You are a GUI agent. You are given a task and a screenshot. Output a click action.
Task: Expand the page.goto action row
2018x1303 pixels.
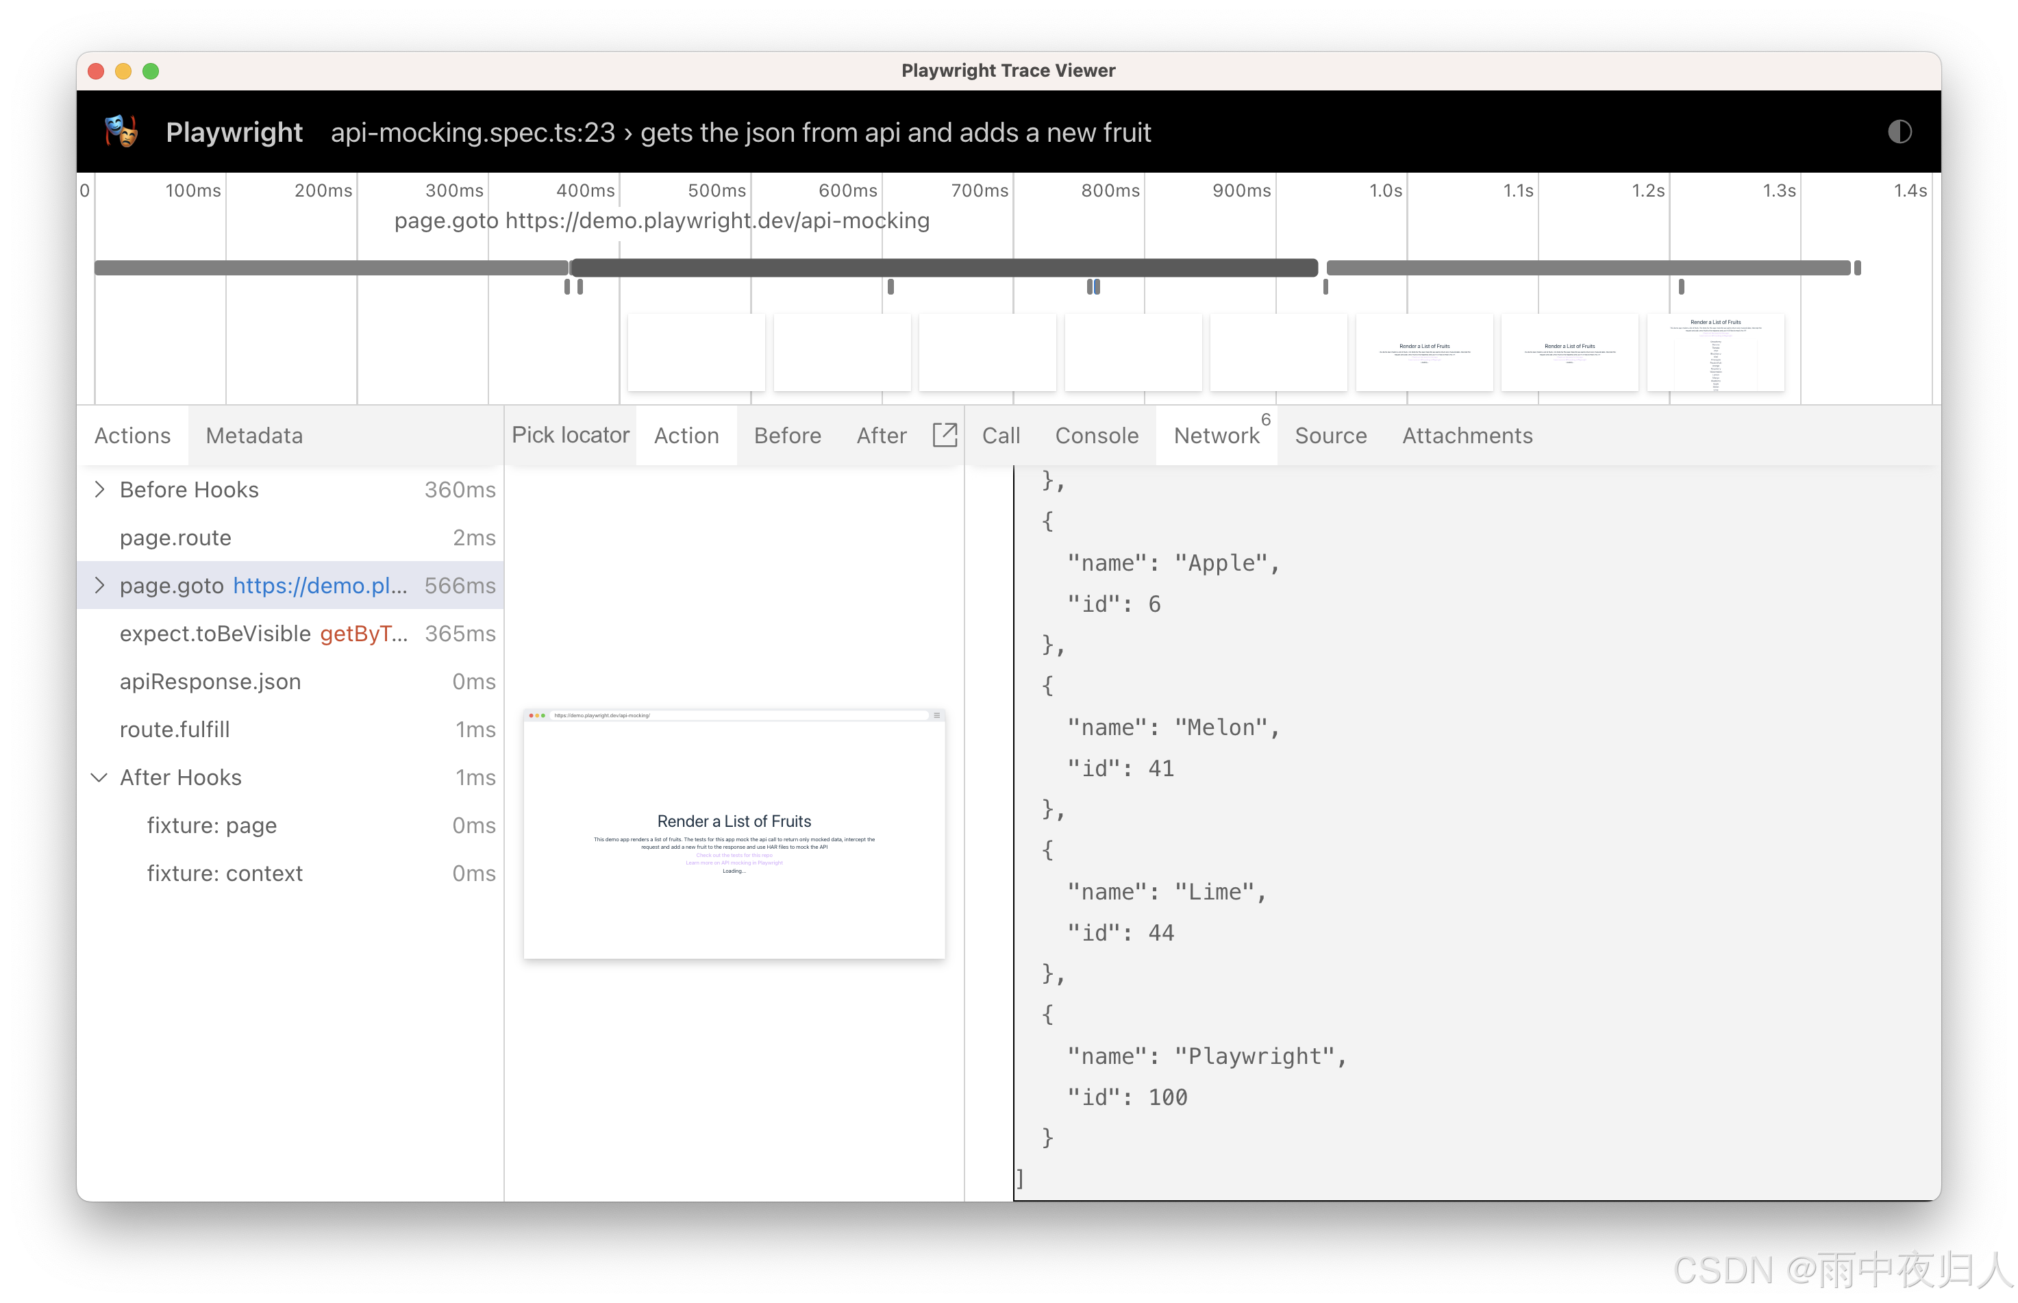pyautogui.click(x=100, y=586)
